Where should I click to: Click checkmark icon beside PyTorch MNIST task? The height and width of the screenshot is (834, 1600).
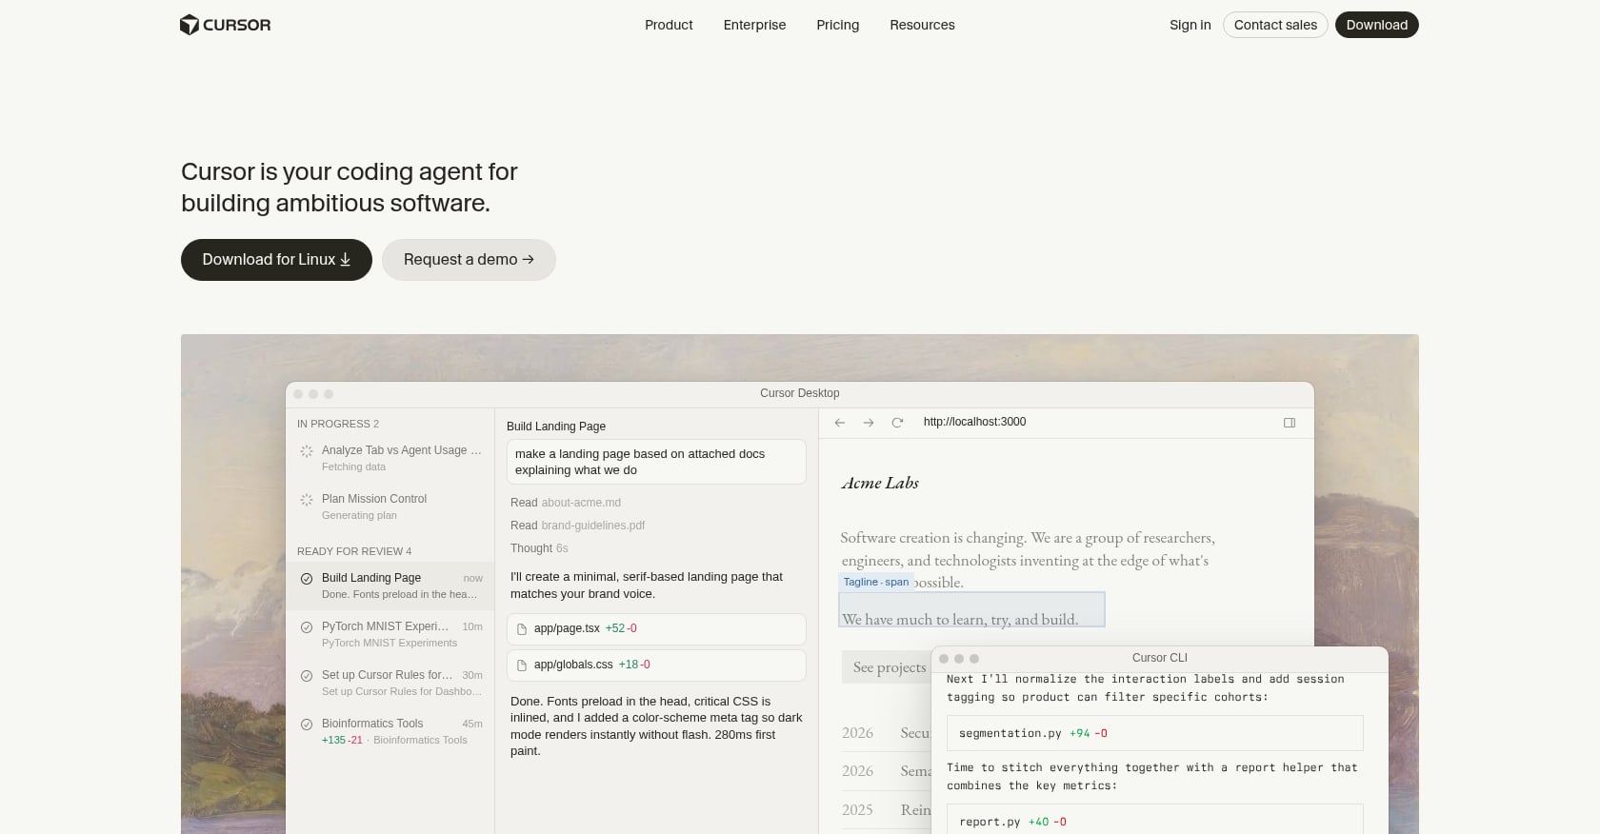coord(307,627)
